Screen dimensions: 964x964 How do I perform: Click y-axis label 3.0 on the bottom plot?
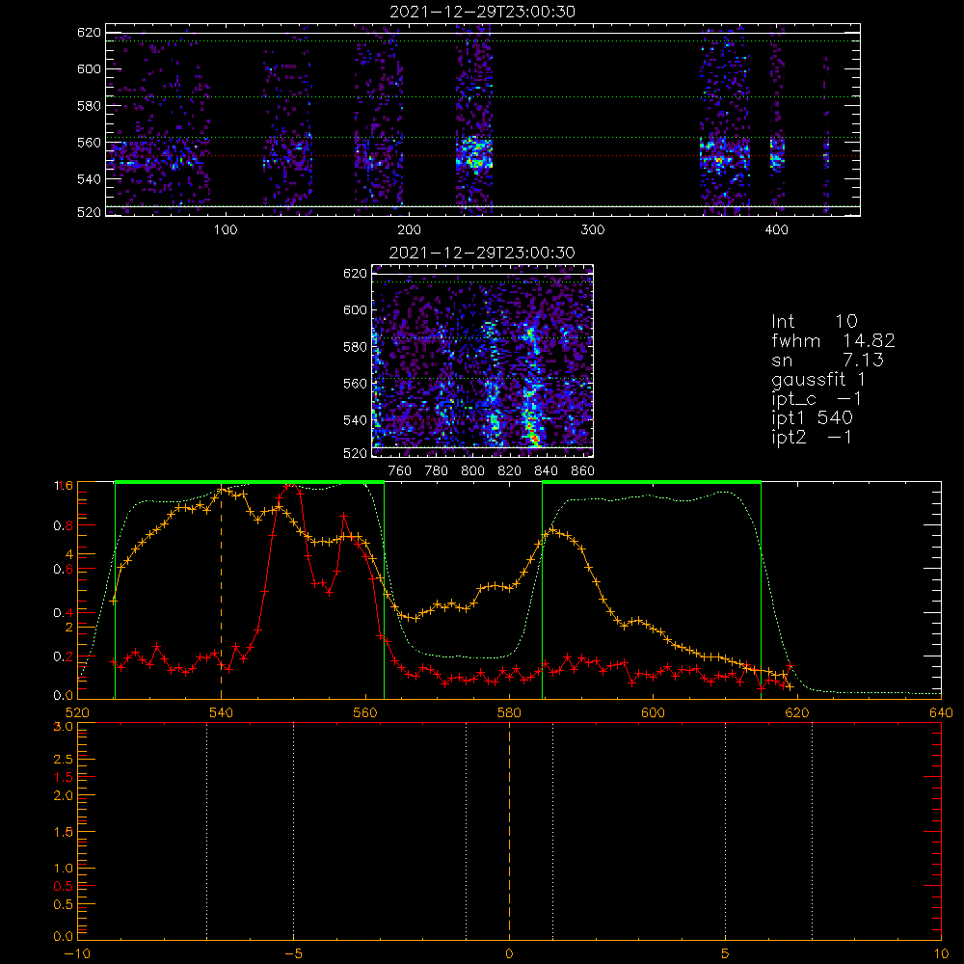click(x=64, y=727)
